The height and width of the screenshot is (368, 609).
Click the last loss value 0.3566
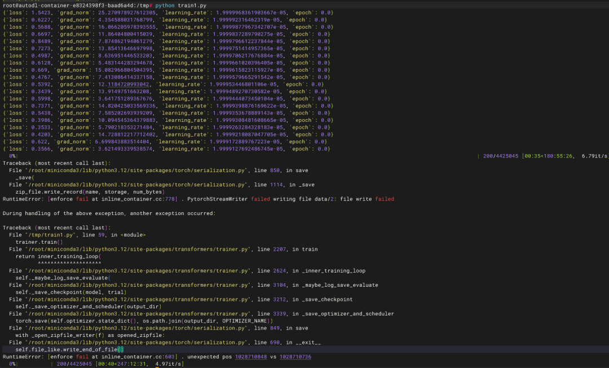click(x=41, y=149)
